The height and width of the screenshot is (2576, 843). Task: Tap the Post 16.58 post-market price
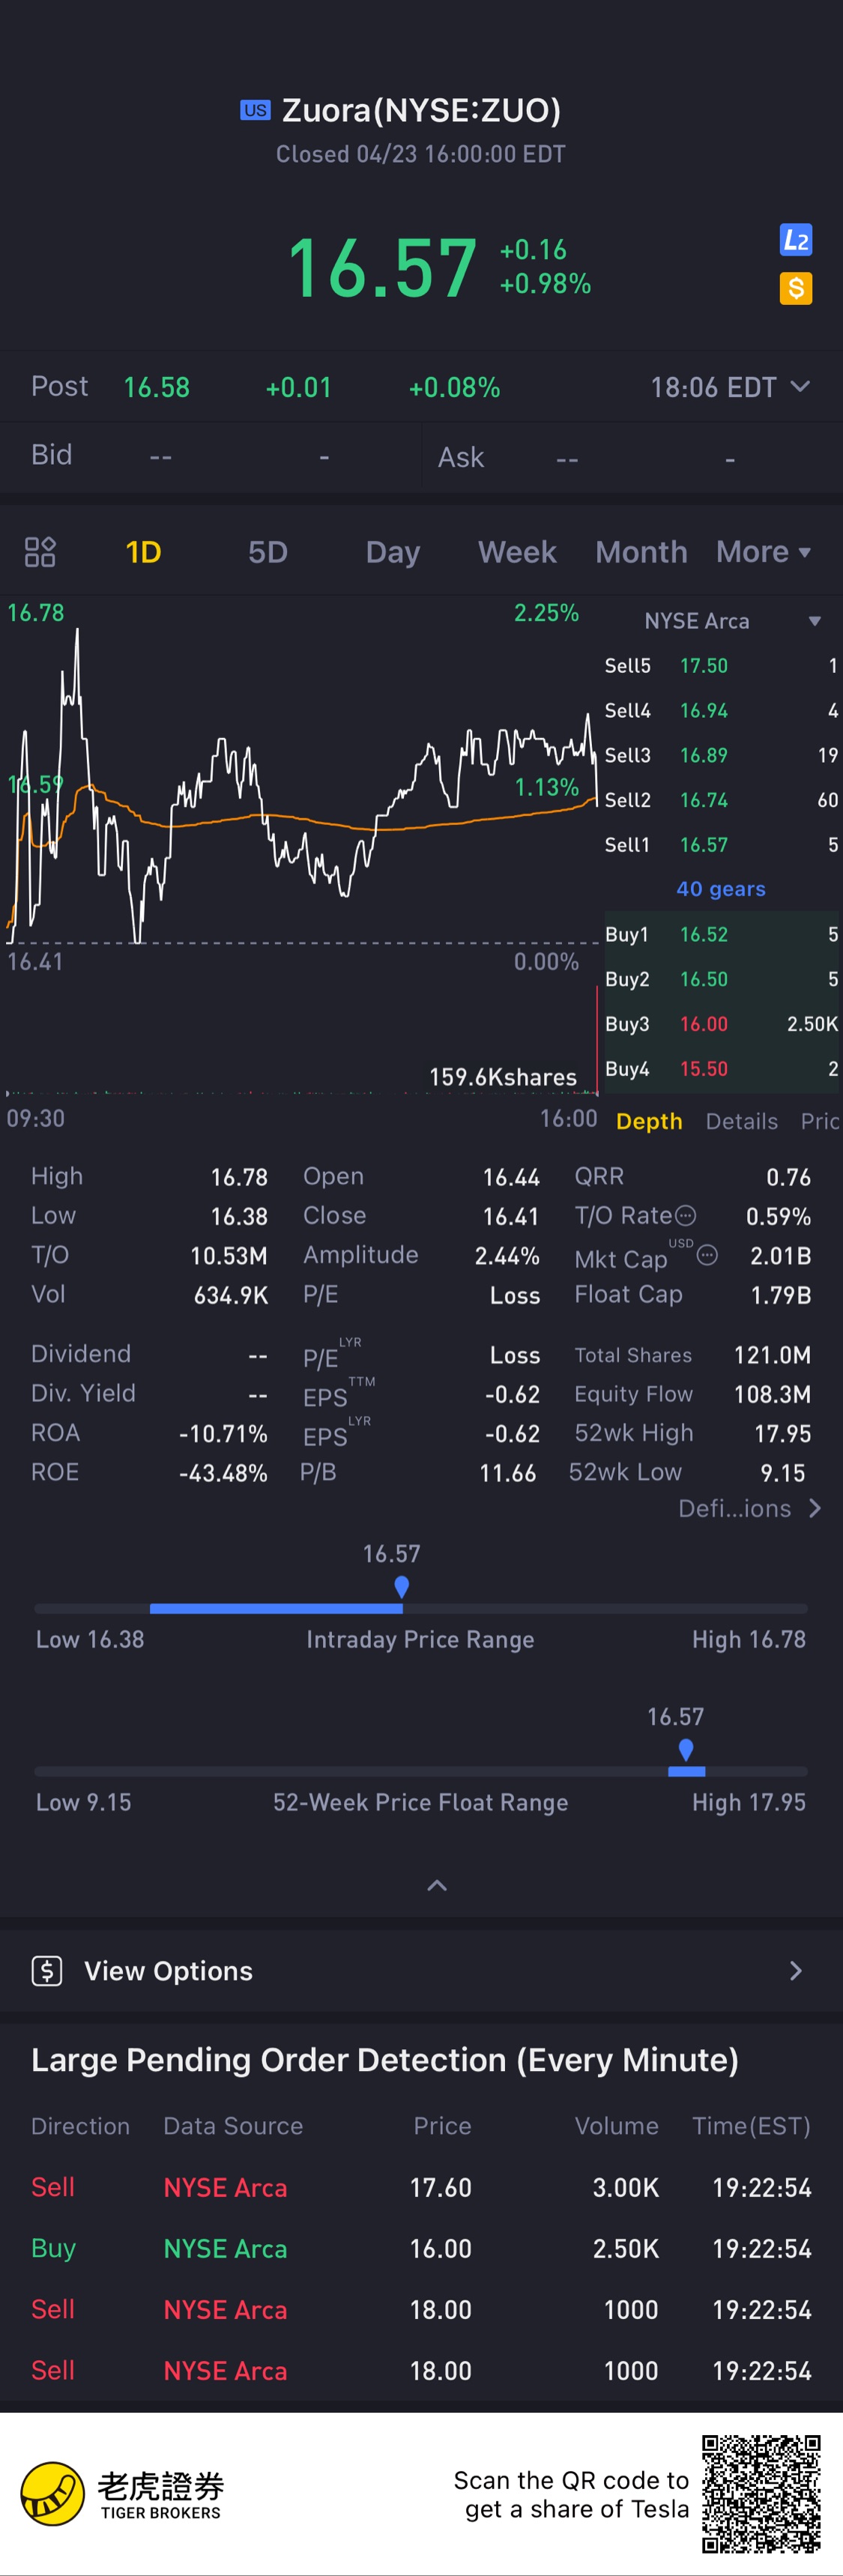[156, 387]
